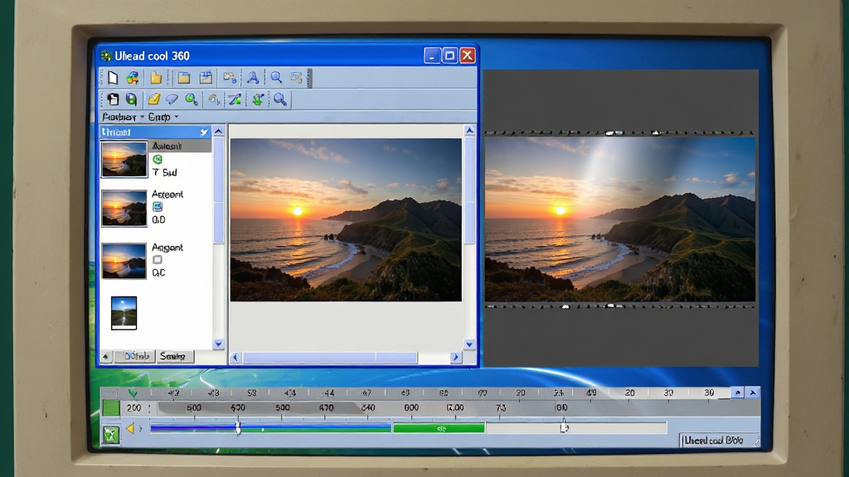Open the upright yellow folder toolbar icon

click(156, 78)
